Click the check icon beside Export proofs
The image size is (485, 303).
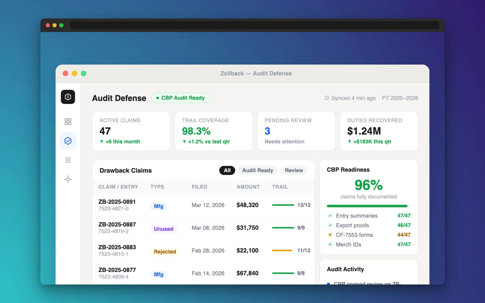tap(330, 225)
